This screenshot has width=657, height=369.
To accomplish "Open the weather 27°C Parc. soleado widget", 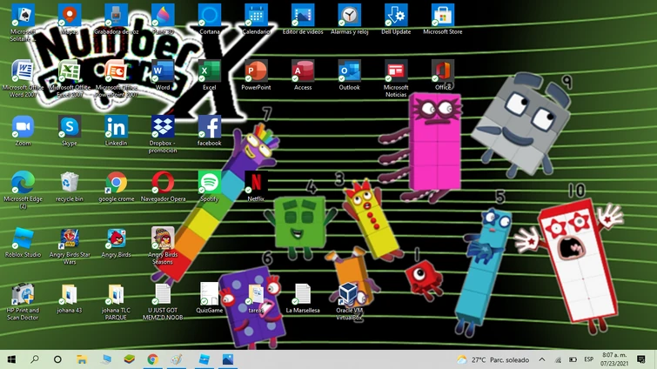I will click(x=493, y=359).
